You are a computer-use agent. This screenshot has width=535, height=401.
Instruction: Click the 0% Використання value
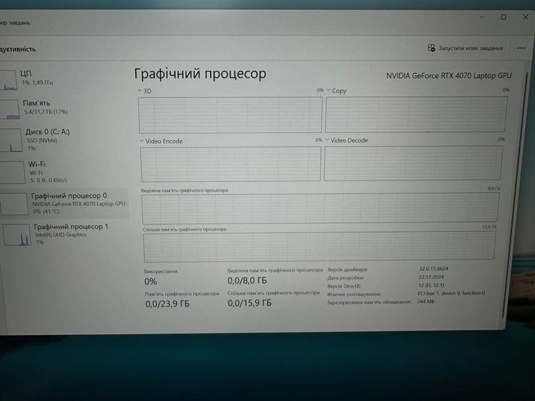150,282
